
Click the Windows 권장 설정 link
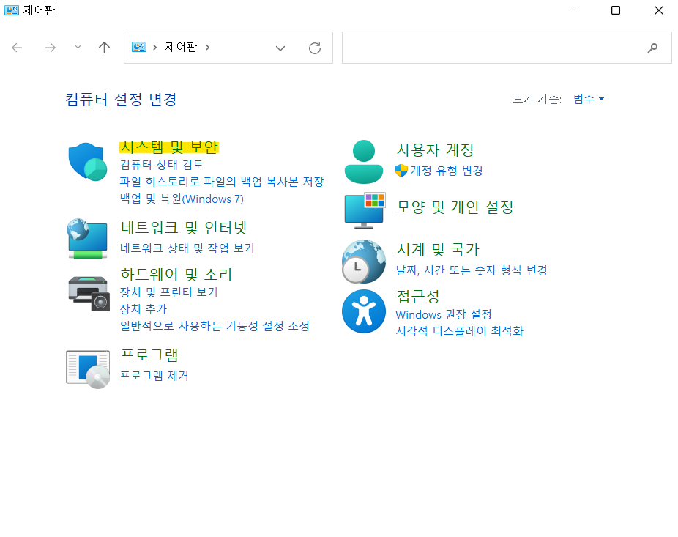[444, 314]
